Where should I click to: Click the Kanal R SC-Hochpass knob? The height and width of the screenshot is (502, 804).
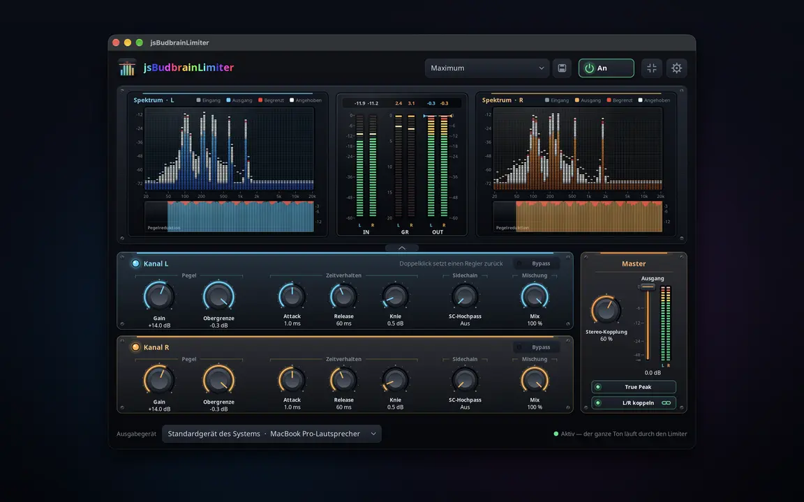coord(465,380)
